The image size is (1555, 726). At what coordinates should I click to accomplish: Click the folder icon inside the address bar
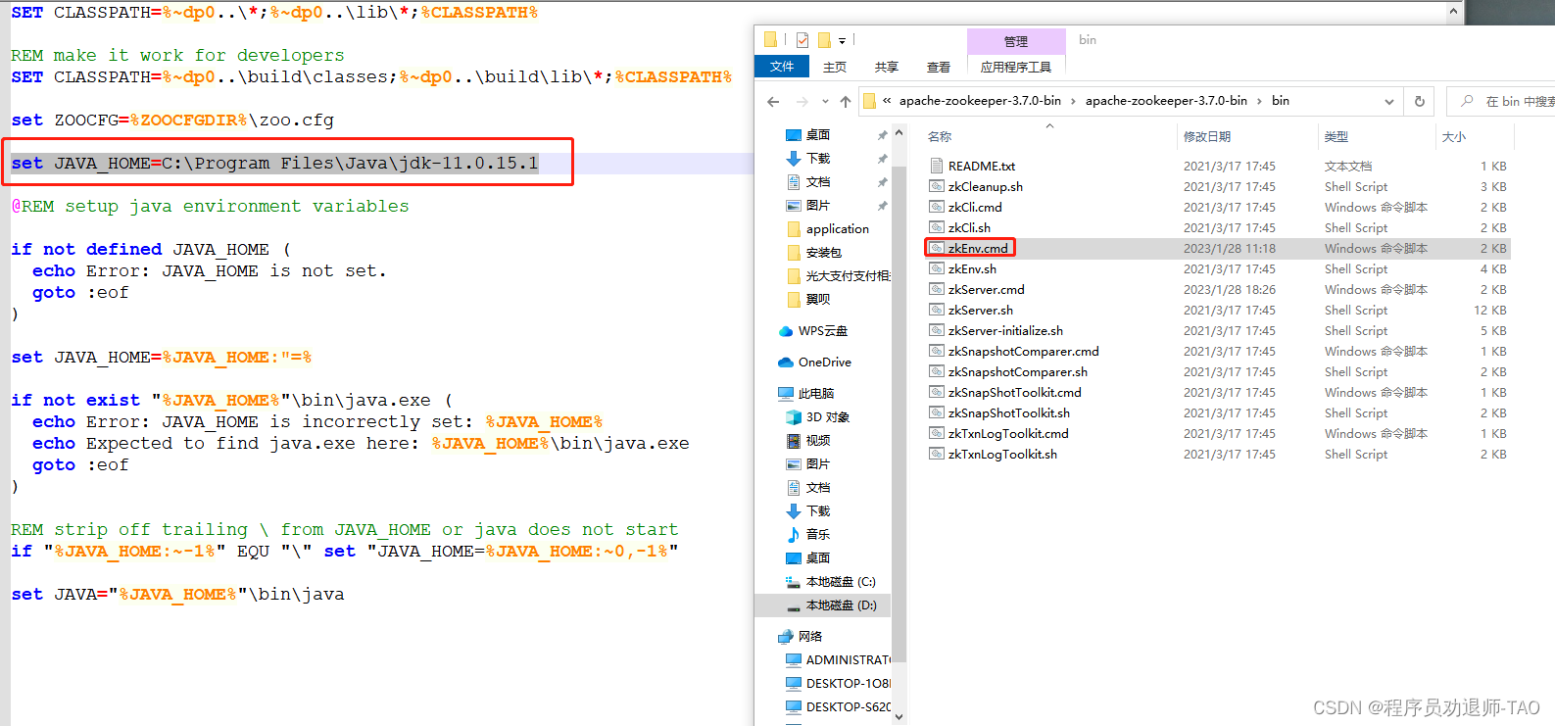[869, 101]
